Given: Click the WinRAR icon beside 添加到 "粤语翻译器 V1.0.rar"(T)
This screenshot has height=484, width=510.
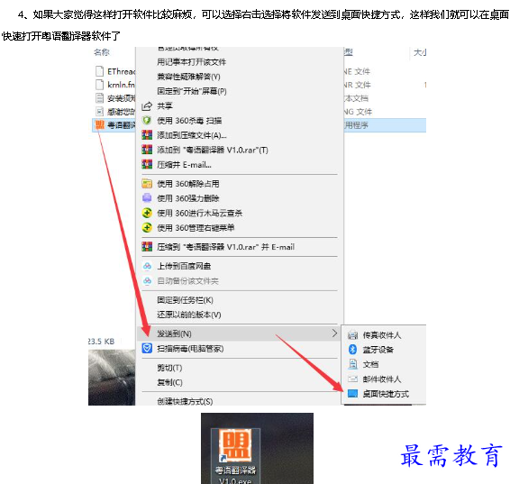Looking at the screenshot, I should tap(147, 150).
